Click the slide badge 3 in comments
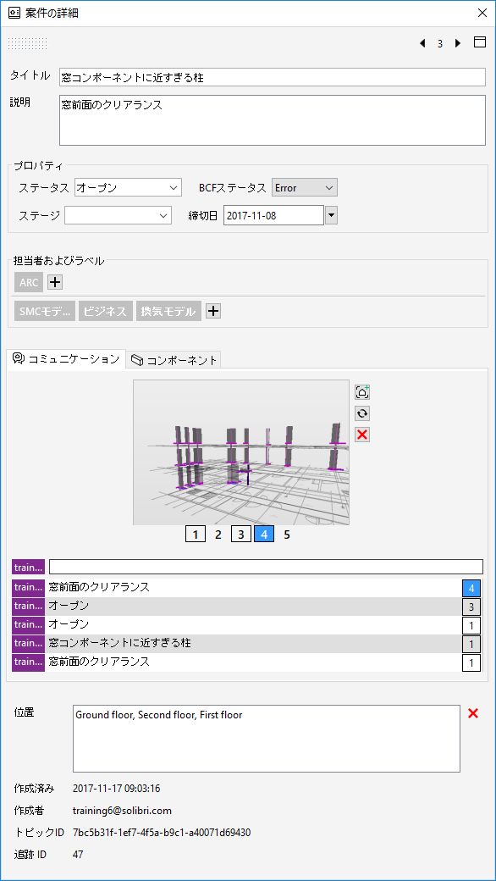The width and height of the screenshot is (496, 881). (471, 607)
